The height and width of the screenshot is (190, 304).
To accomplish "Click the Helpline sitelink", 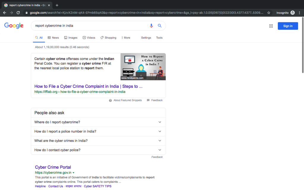I will point(40,186).
